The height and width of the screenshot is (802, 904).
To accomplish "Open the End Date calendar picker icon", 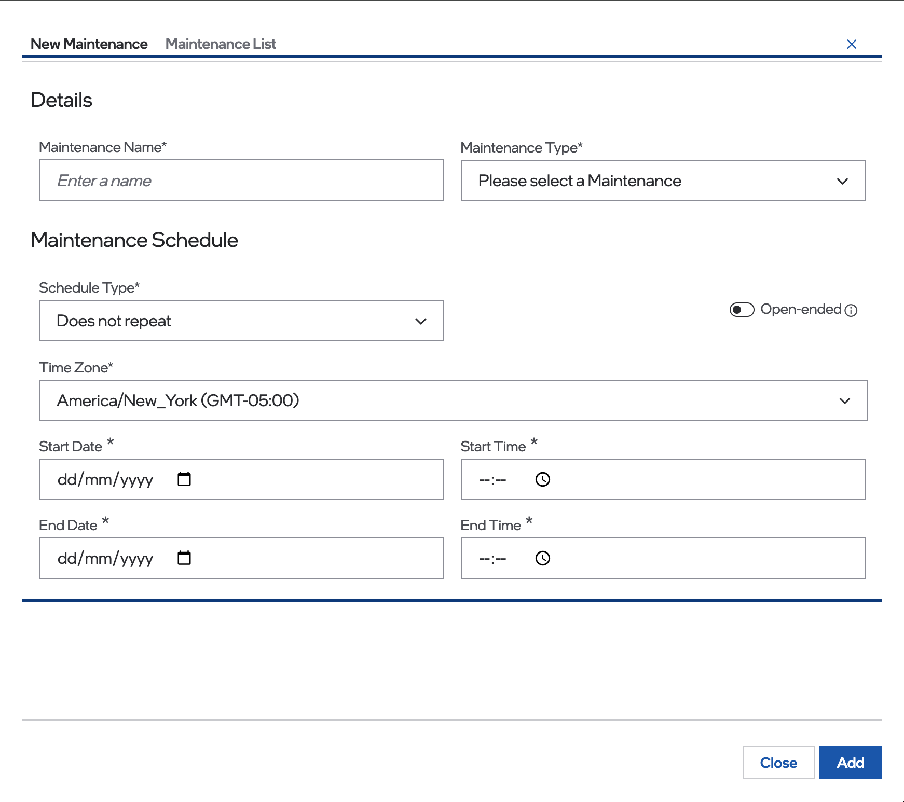I will click(x=184, y=558).
